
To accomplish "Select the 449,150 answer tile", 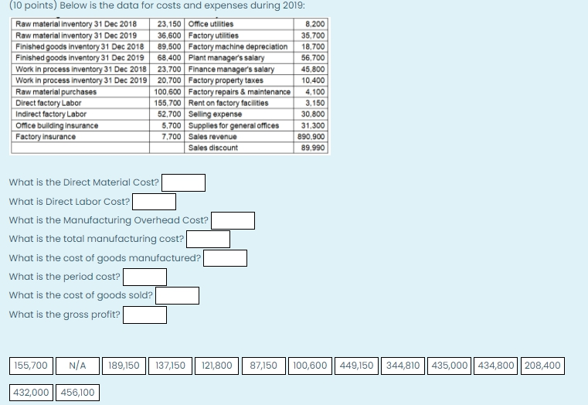I will pyautogui.click(x=357, y=366).
